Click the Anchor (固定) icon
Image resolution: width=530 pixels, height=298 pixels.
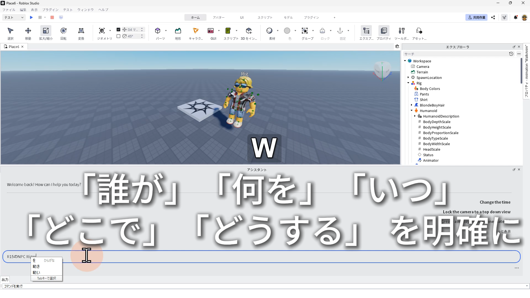coord(340,31)
